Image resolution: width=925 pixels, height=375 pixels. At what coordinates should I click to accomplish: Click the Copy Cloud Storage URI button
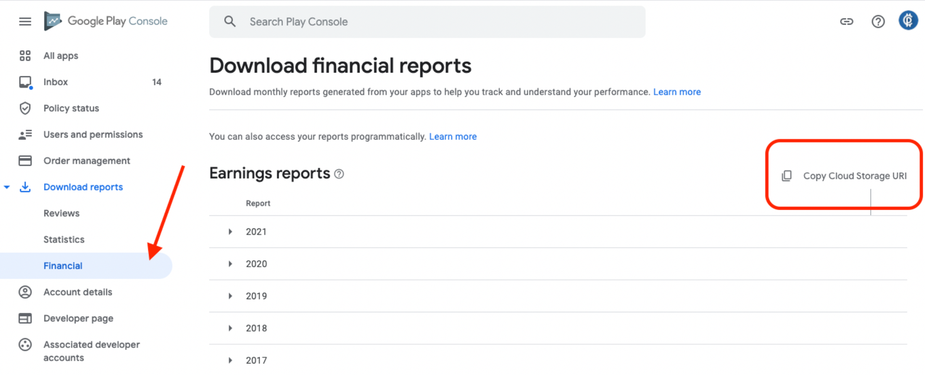tap(845, 176)
